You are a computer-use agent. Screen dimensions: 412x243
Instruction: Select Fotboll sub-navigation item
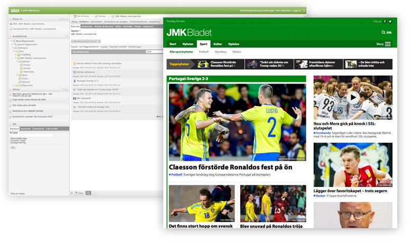tap(204, 52)
